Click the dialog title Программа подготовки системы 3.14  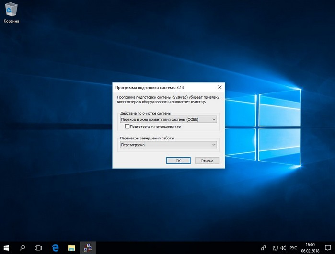click(x=150, y=87)
